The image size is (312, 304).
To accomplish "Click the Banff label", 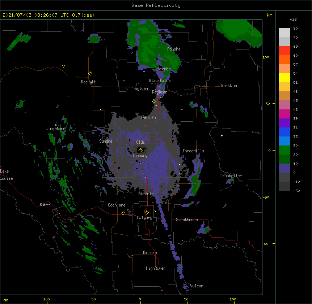I will [45, 205].
